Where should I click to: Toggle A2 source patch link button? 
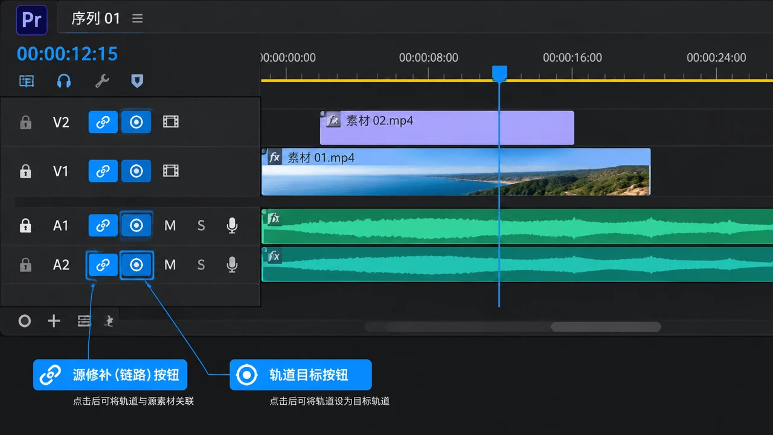pos(103,265)
